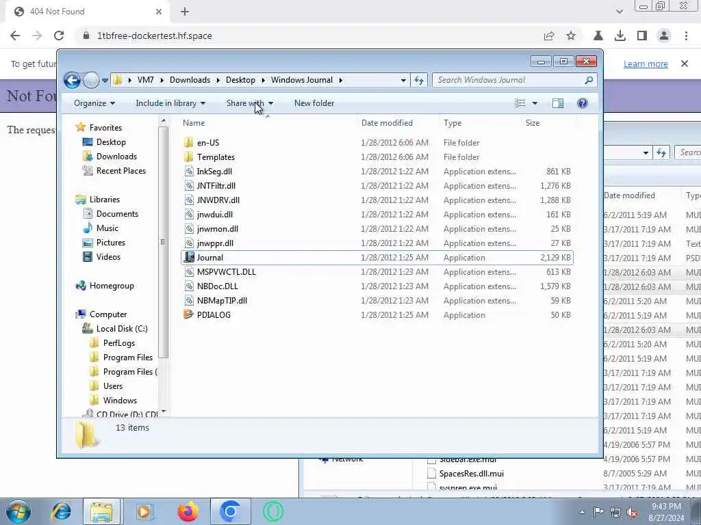The height and width of the screenshot is (525, 701).
Task: Open the Music library
Action: click(x=107, y=228)
